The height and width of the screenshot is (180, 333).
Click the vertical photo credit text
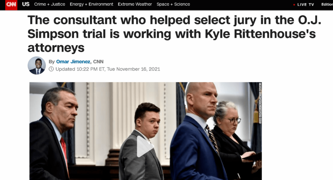(x=260, y=103)
